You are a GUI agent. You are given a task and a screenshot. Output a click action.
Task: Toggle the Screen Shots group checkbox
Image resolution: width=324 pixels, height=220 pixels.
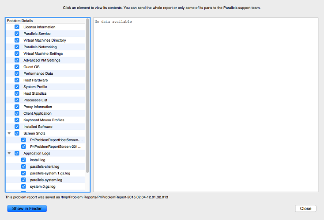(x=17, y=133)
